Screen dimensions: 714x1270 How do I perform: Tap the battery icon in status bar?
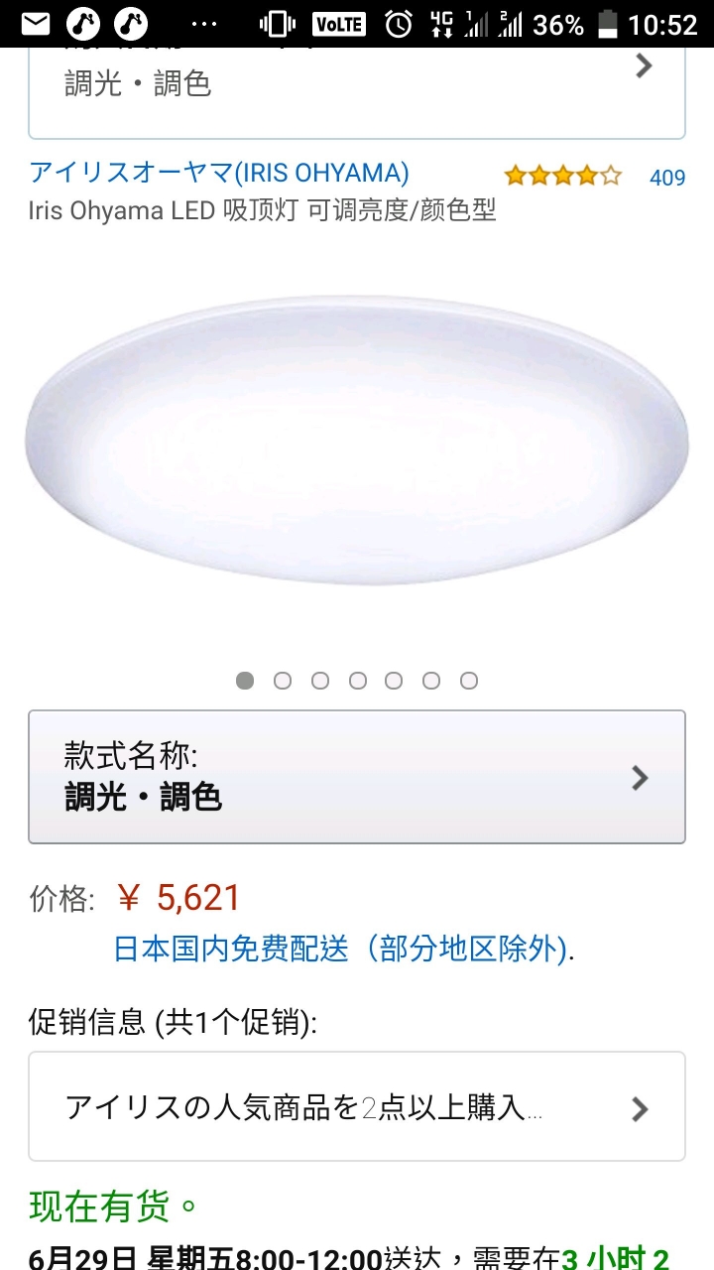[x=610, y=24]
